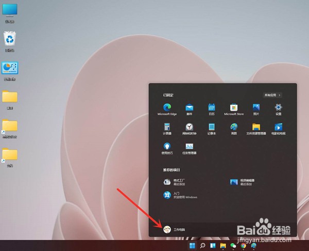Click the Windows Start button on taskbar

(192, 245)
